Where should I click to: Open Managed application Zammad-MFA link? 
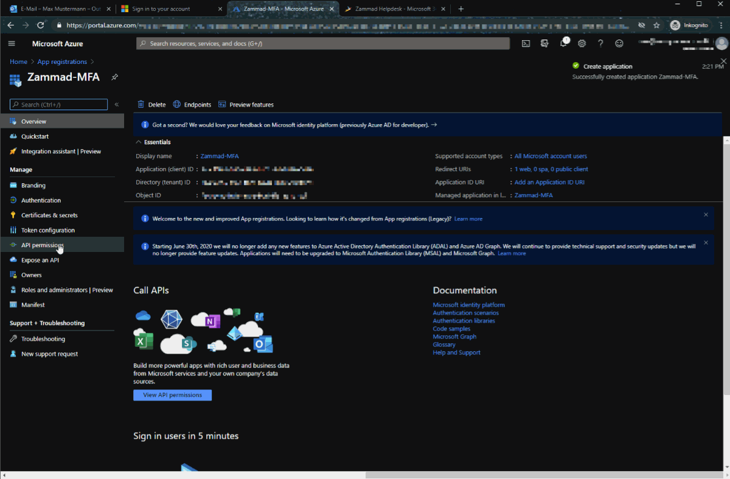(534, 195)
